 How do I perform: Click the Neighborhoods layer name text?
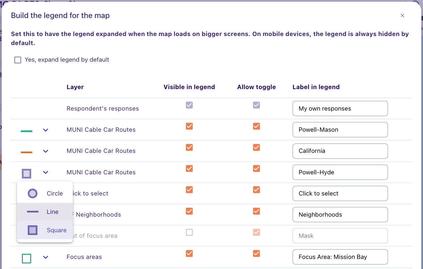coord(97,215)
